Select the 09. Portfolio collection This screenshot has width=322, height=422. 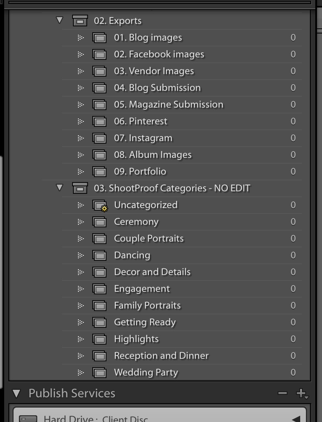coord(182,172)
